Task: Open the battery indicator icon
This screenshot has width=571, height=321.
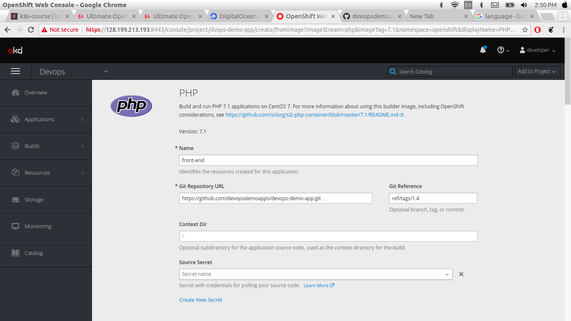Action: click(510, 5)
